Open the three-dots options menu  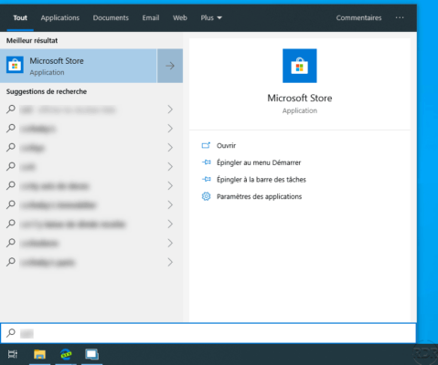tap(400, 17)
